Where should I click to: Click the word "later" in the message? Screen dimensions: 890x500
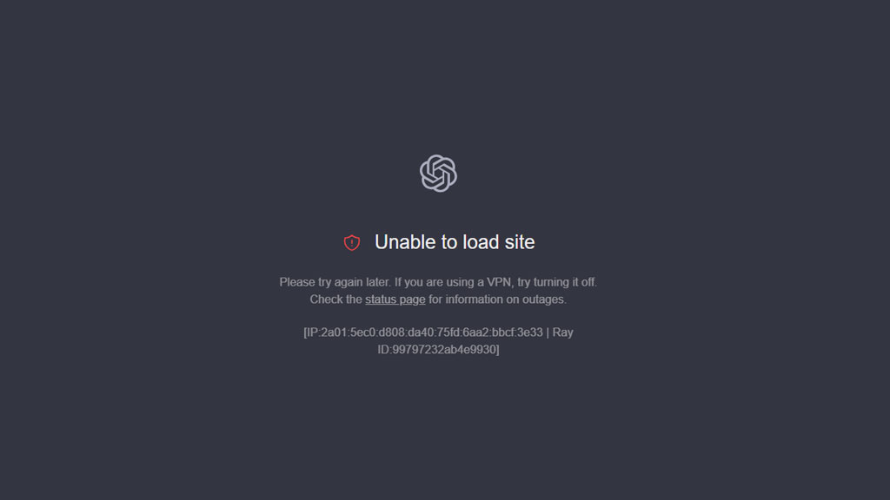[x=377, y=282]
